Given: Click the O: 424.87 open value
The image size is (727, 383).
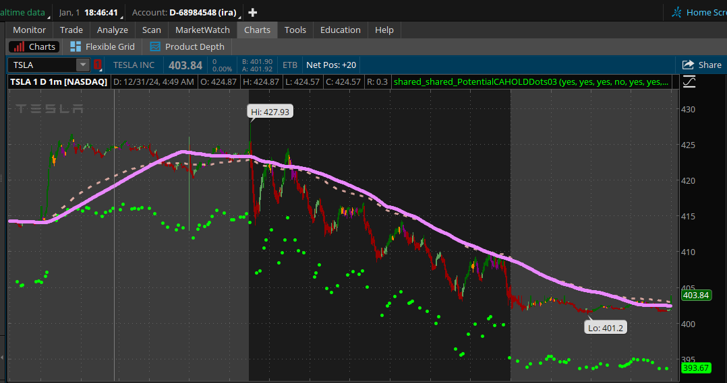Looking at the screenshot, I should pyautogui.click(x=218, y=82).
